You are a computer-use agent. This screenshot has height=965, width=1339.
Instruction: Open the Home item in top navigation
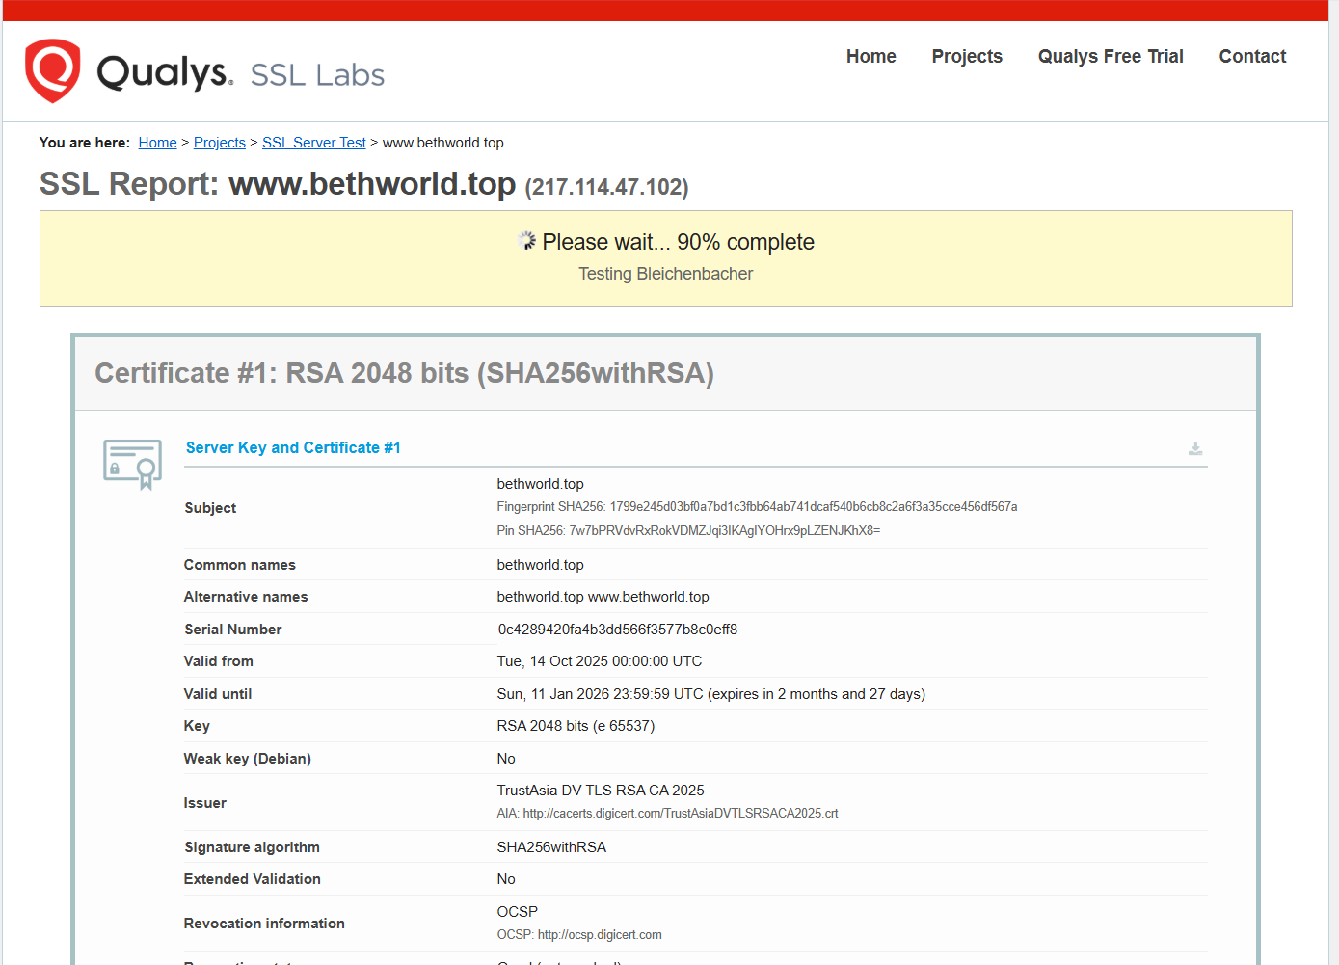pos(870,57)
